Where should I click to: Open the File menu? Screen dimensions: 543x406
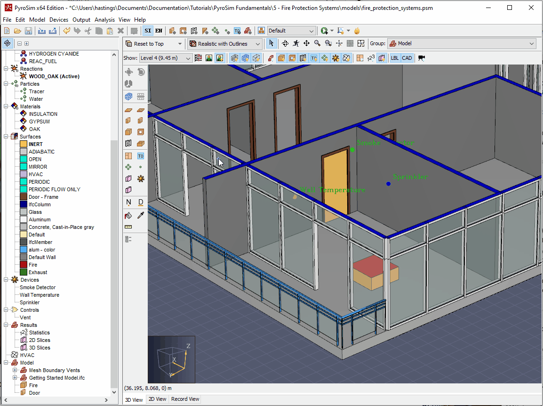coord(7,20)
